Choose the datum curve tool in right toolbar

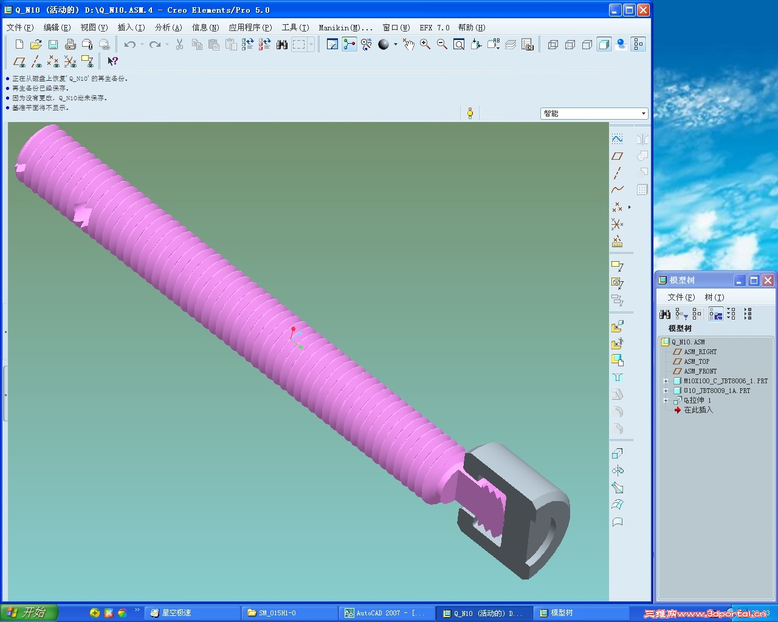click(617, 190)
